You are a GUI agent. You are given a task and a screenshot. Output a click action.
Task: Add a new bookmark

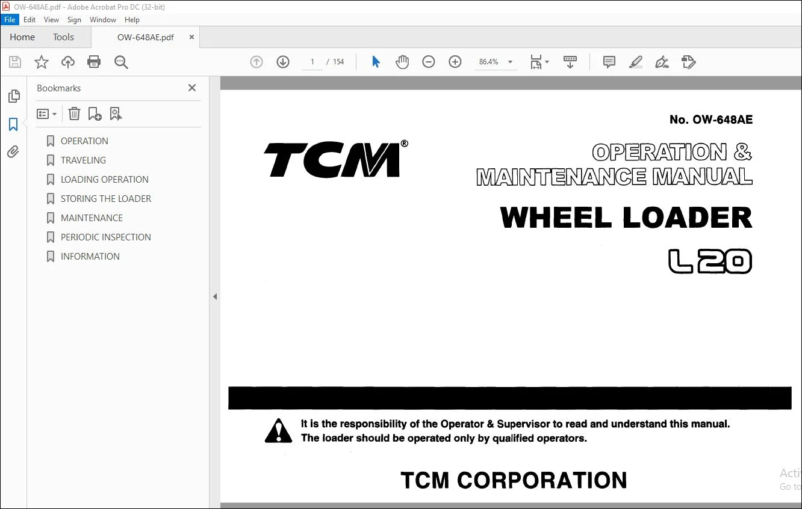click(95, 114)
